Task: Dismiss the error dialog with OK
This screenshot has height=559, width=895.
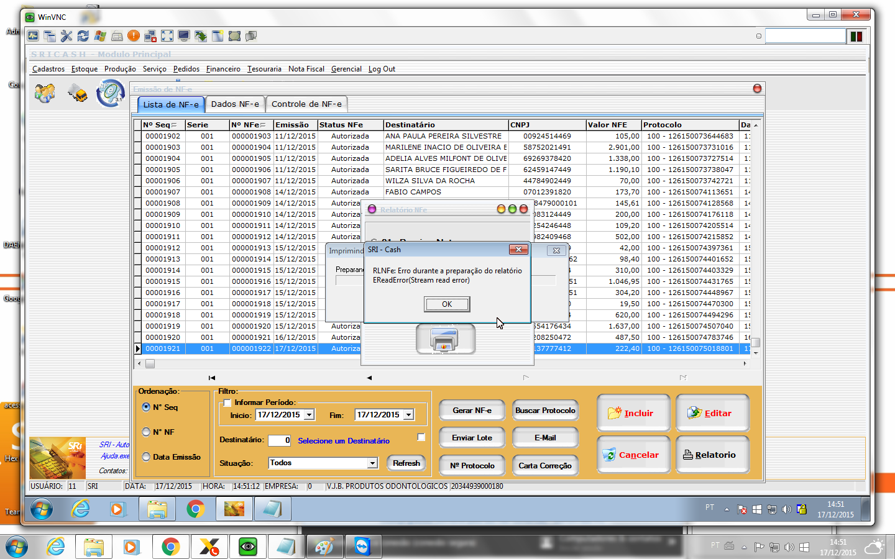Action: 447,304
